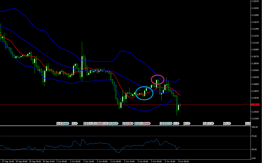This screenshot has width=262, height=163.
Task: Click the 27 Sep 16:00 time label
Action: (8, 161)
